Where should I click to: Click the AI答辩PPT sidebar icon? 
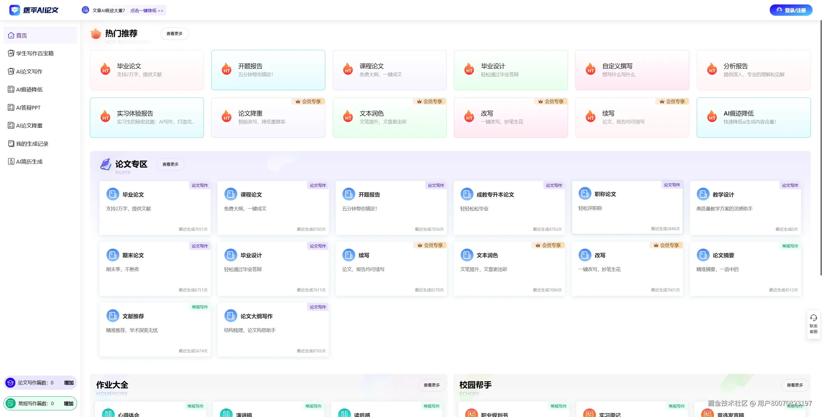pyautogui.click(x=11, y=107)
